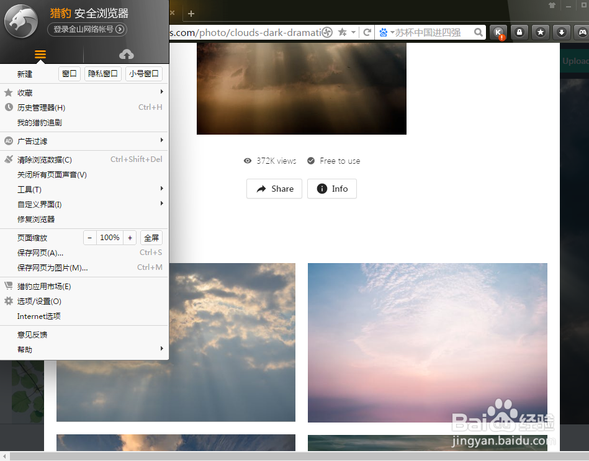Image resolution: width=589 pixels, height=461 pixels.
Task: Expand the 广告过滤 ad filter submenu
Action: tap(84, 141)
